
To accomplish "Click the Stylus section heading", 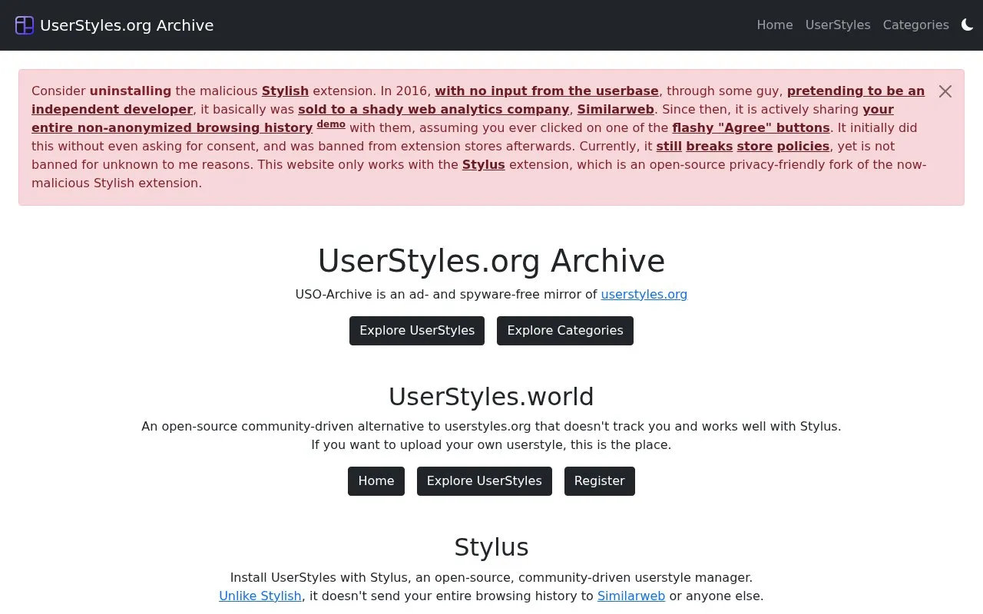I will pyautogui.click(x=491, y=547).
